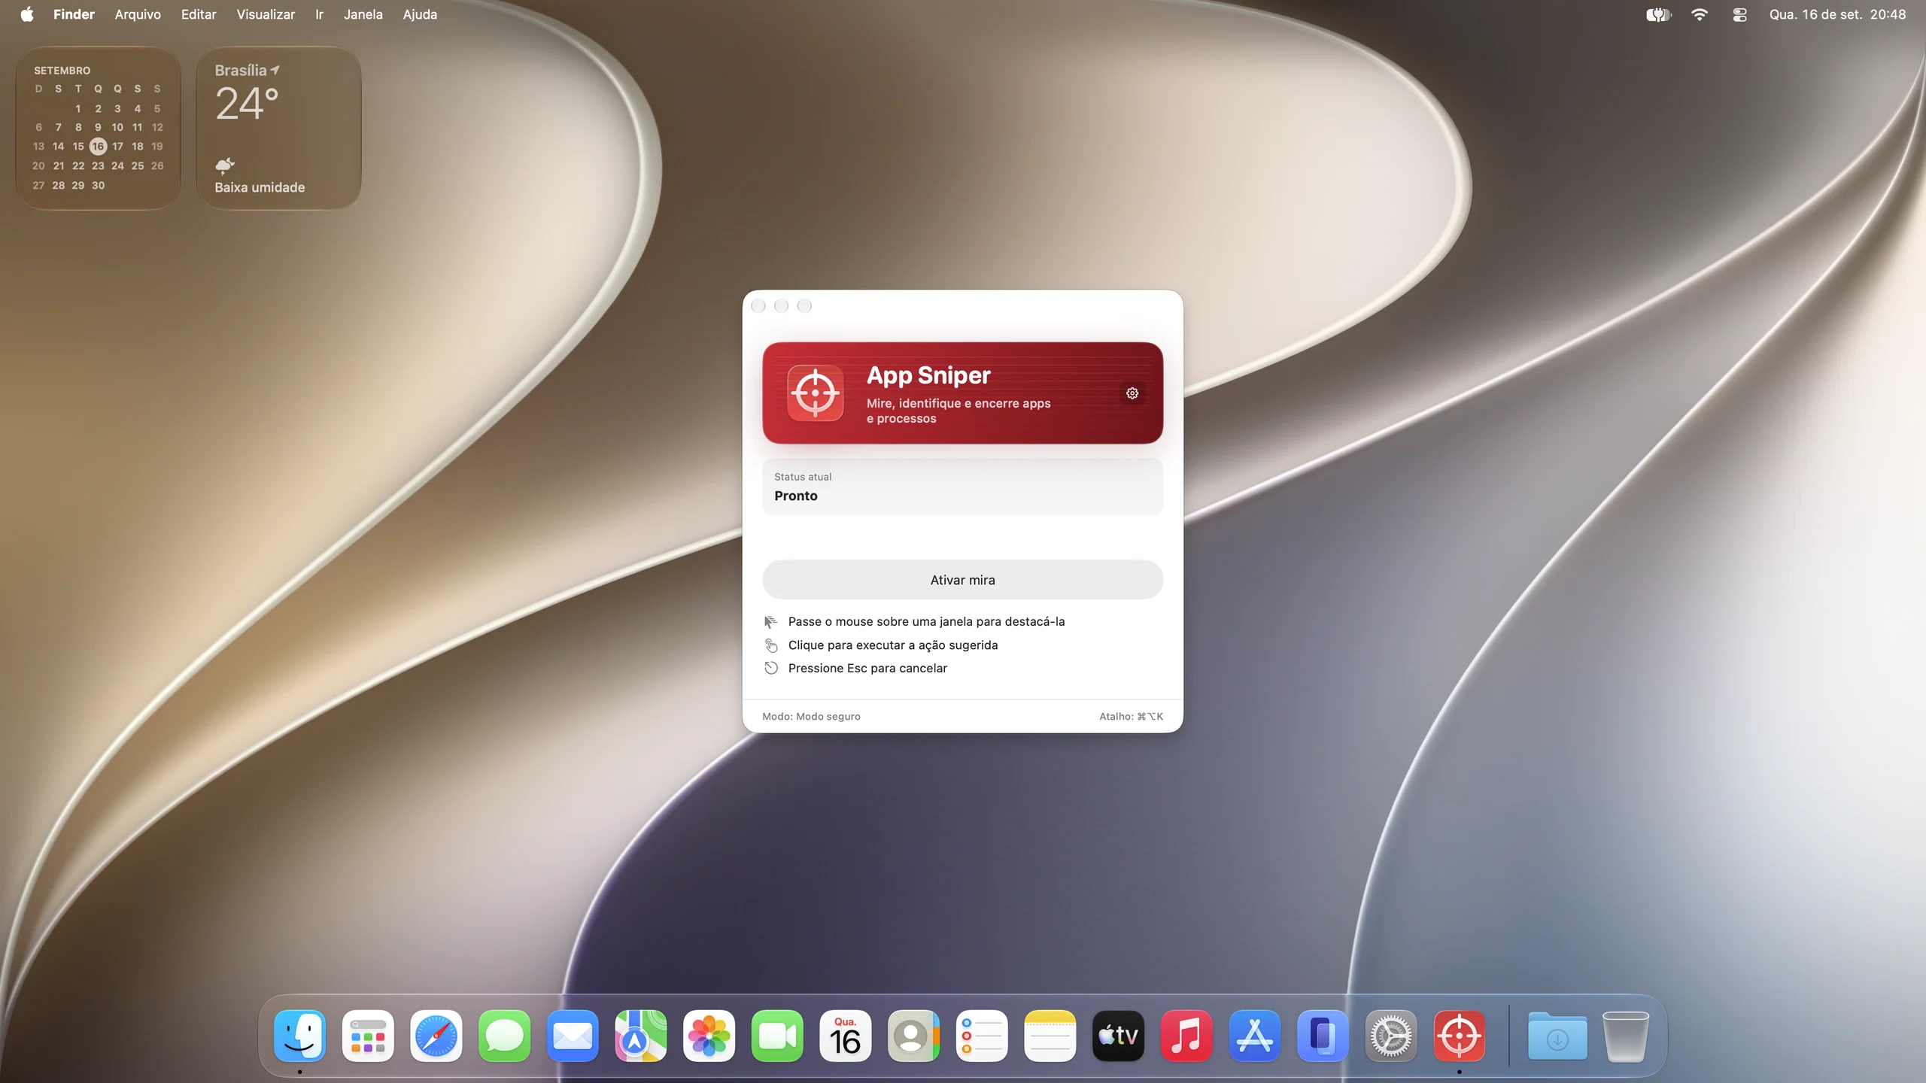
Task: Close the App Sniper window
Action: (x=758, y=306)
